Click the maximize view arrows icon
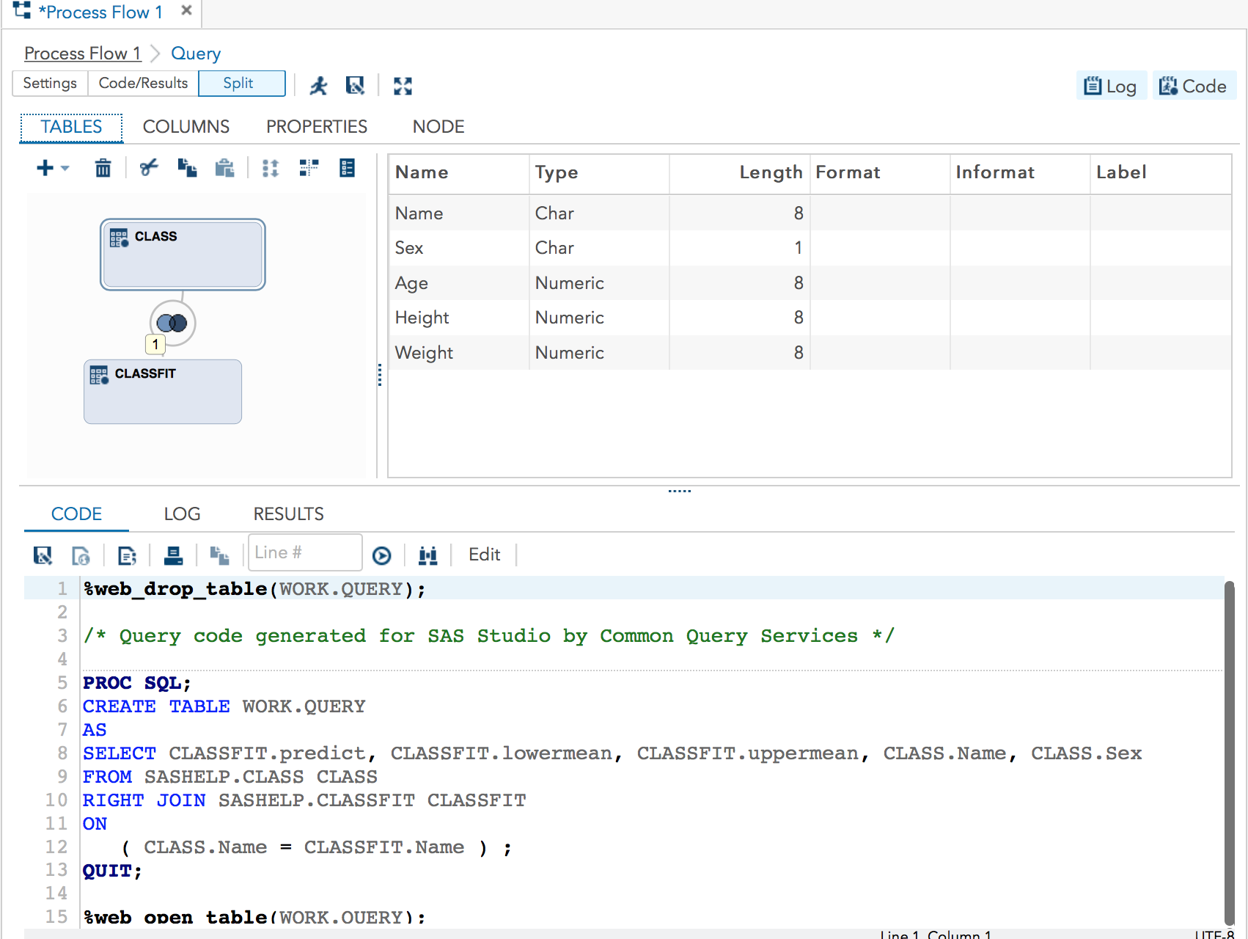The width and height of the screenshot is (1248, 939). (403, 86)
